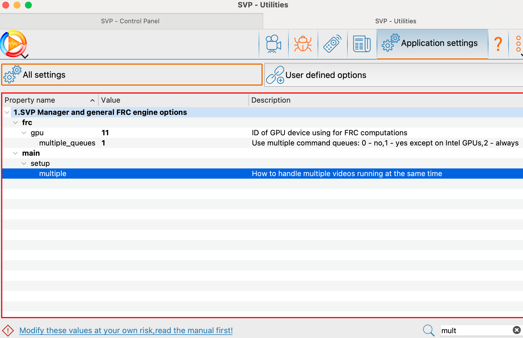Select the multiple_queues property row

(67, 143)
